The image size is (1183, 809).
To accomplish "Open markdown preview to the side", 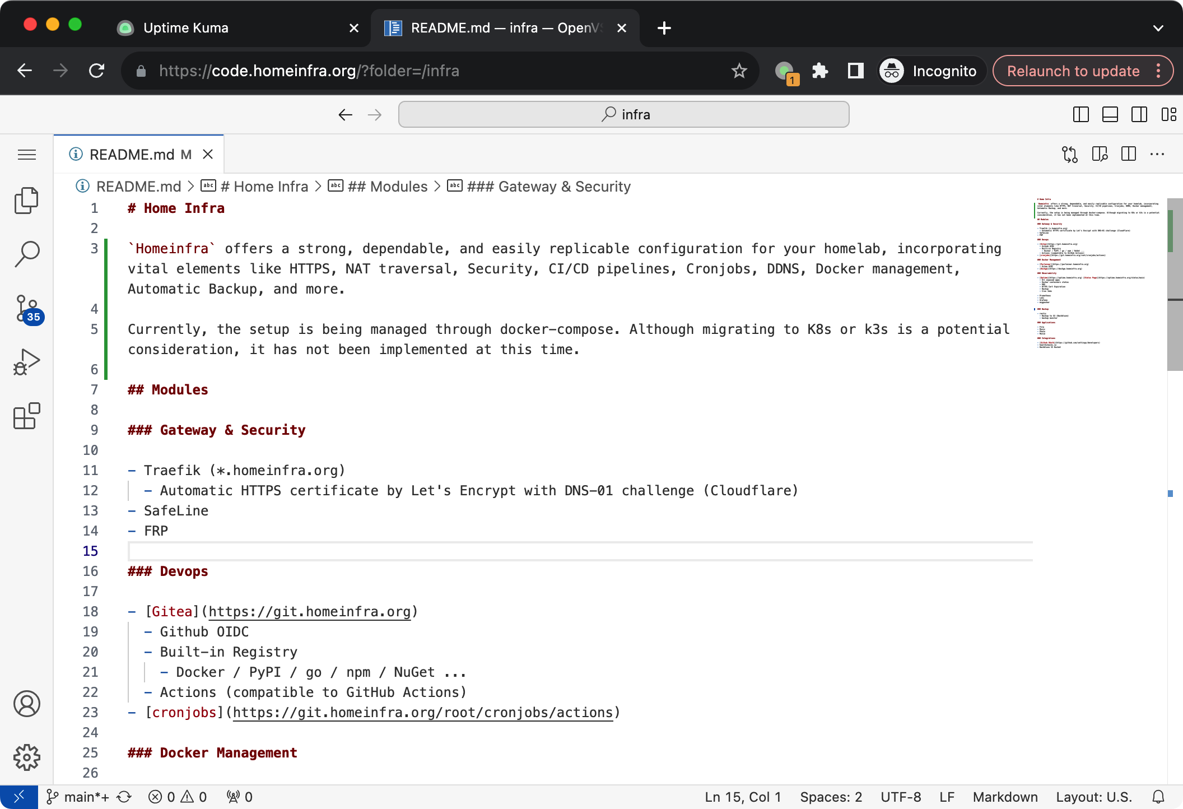I will (1100, 154).
